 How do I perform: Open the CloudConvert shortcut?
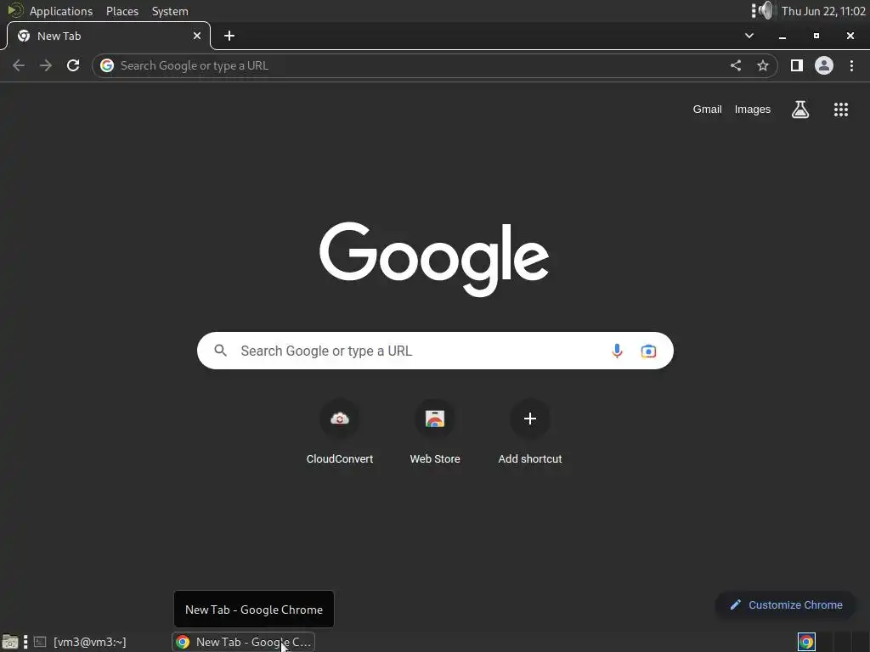tap(340, 432)
